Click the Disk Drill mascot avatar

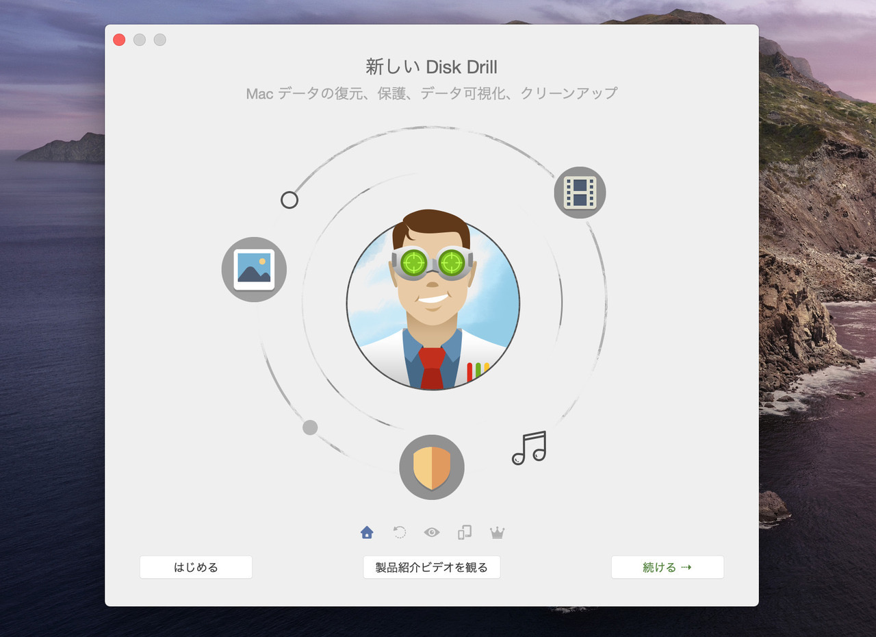click(x=433, y=301)
